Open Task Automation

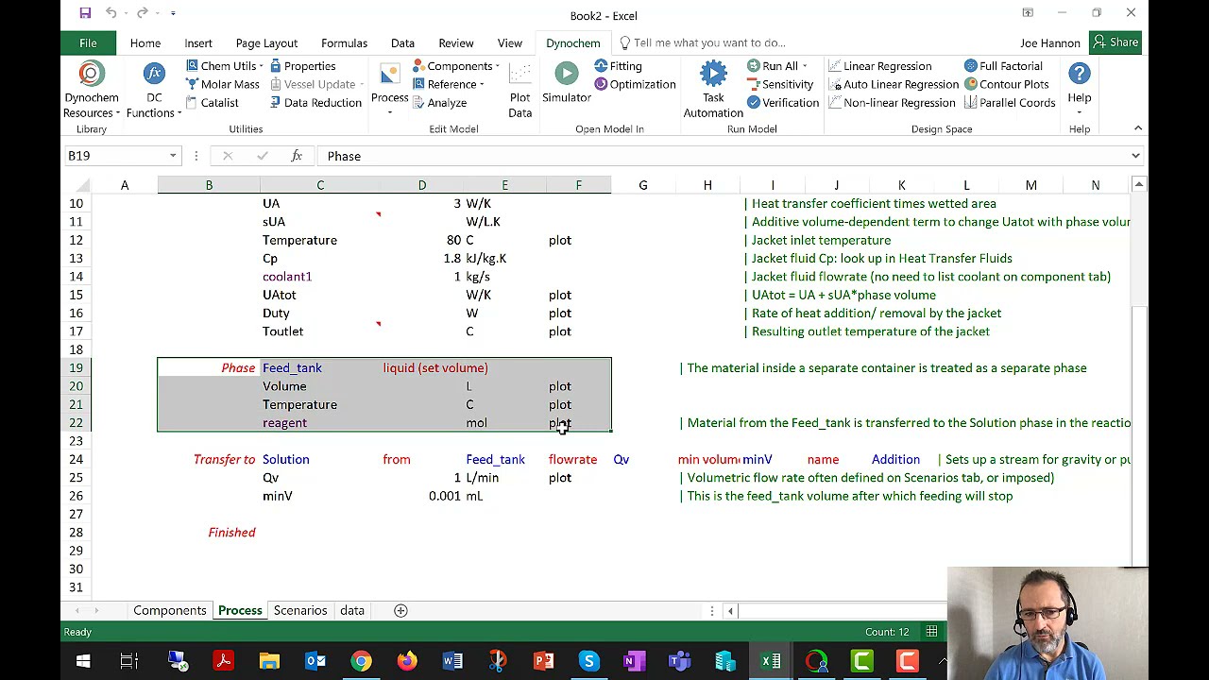713,91
